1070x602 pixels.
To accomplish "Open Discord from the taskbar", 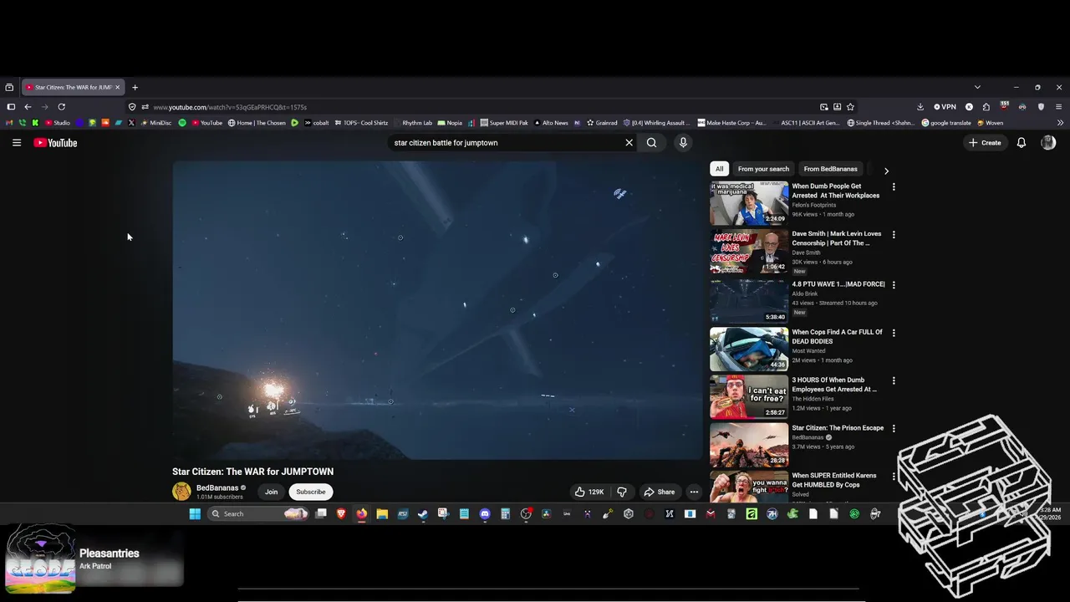I will point(485,514).
